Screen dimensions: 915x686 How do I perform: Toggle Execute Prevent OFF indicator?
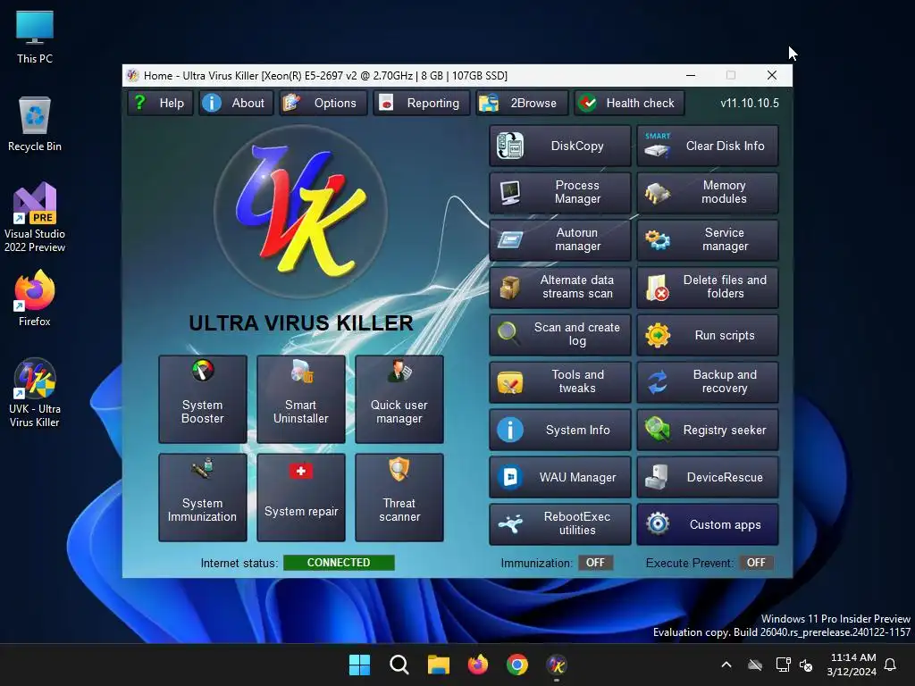click(x=756, y=563)
